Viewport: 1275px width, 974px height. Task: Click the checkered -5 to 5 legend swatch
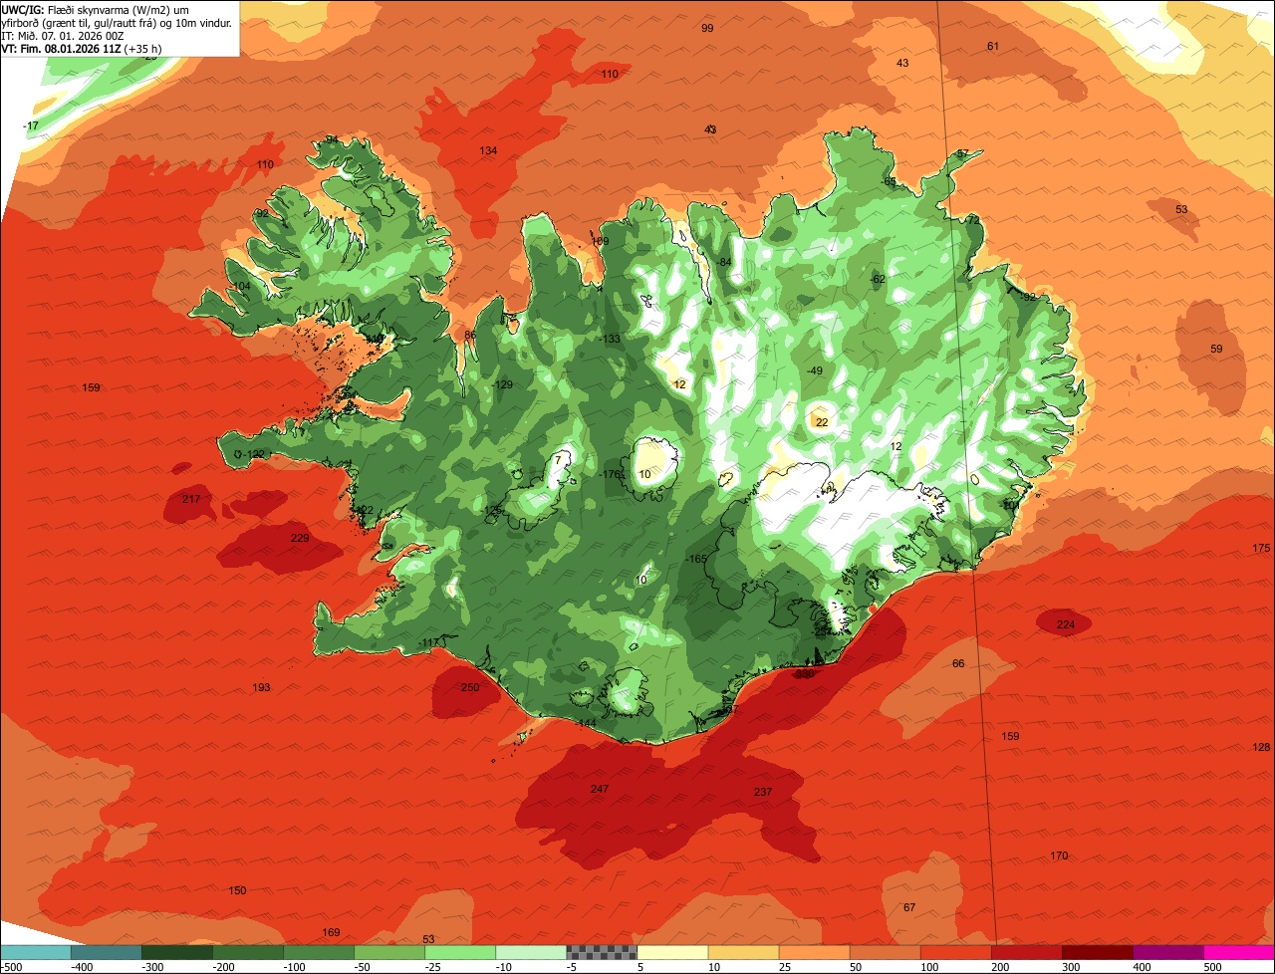(602, 952)
